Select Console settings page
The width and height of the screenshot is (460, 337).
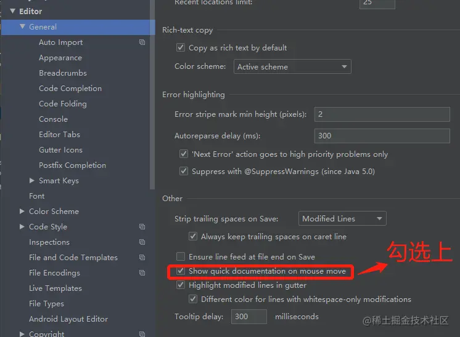pos(53,119)
